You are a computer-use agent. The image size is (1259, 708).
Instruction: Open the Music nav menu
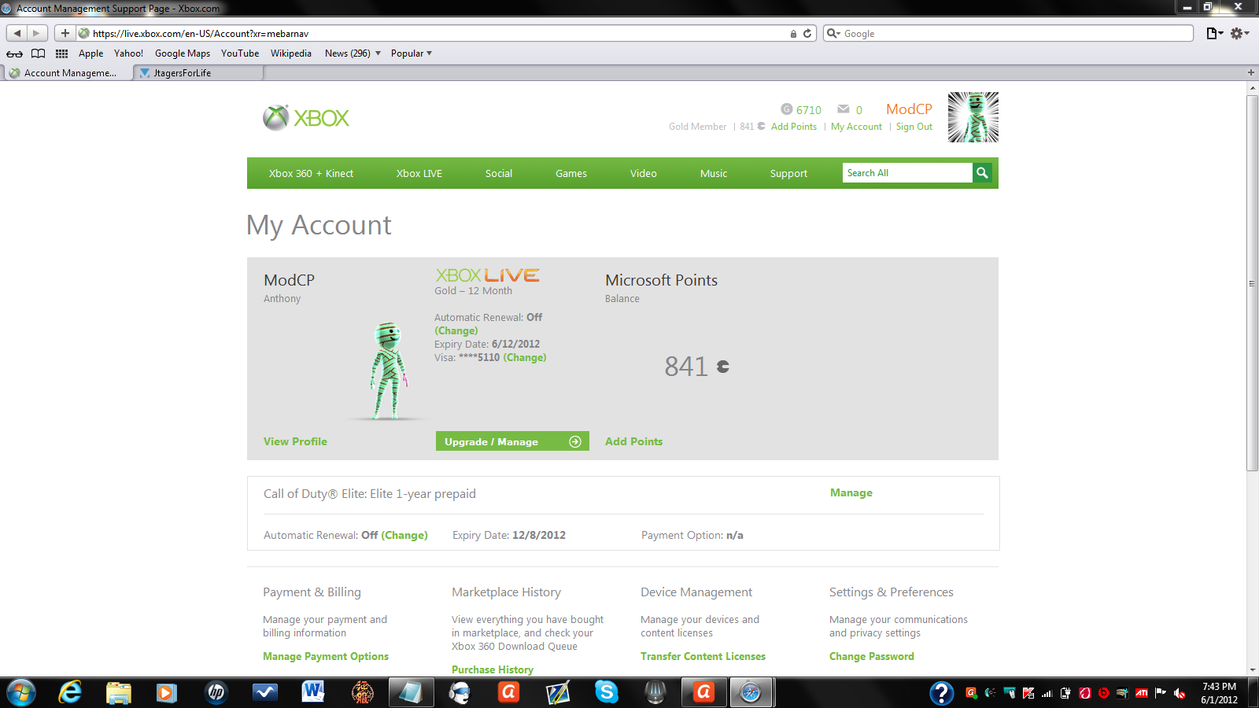(x=714, y=173)
